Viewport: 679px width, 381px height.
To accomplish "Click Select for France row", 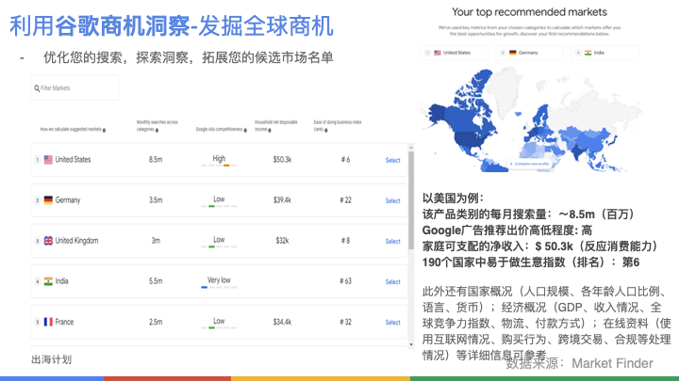I will [392, 323].
